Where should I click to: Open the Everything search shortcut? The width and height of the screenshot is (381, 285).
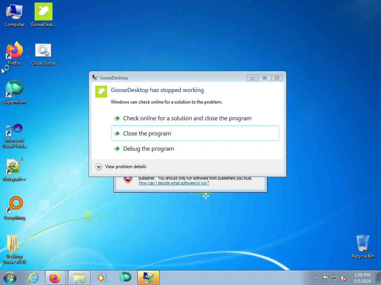click(x=15, y=208)
